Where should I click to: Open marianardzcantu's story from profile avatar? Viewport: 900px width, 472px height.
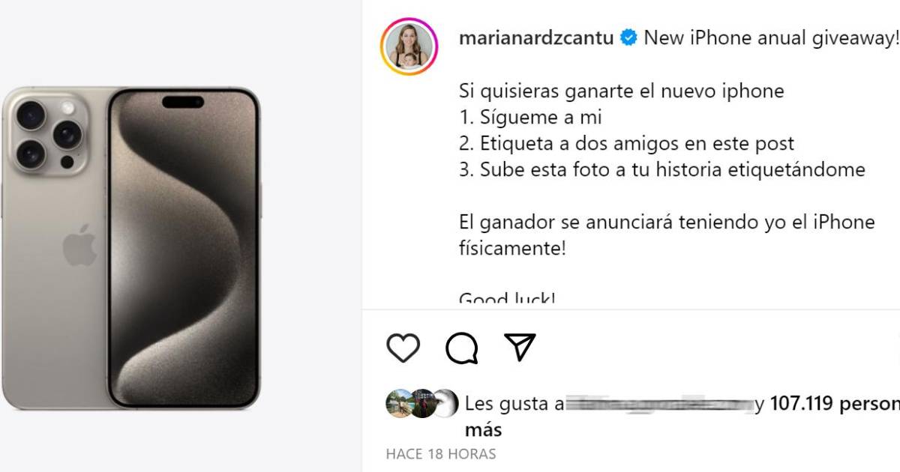(409, 46)
